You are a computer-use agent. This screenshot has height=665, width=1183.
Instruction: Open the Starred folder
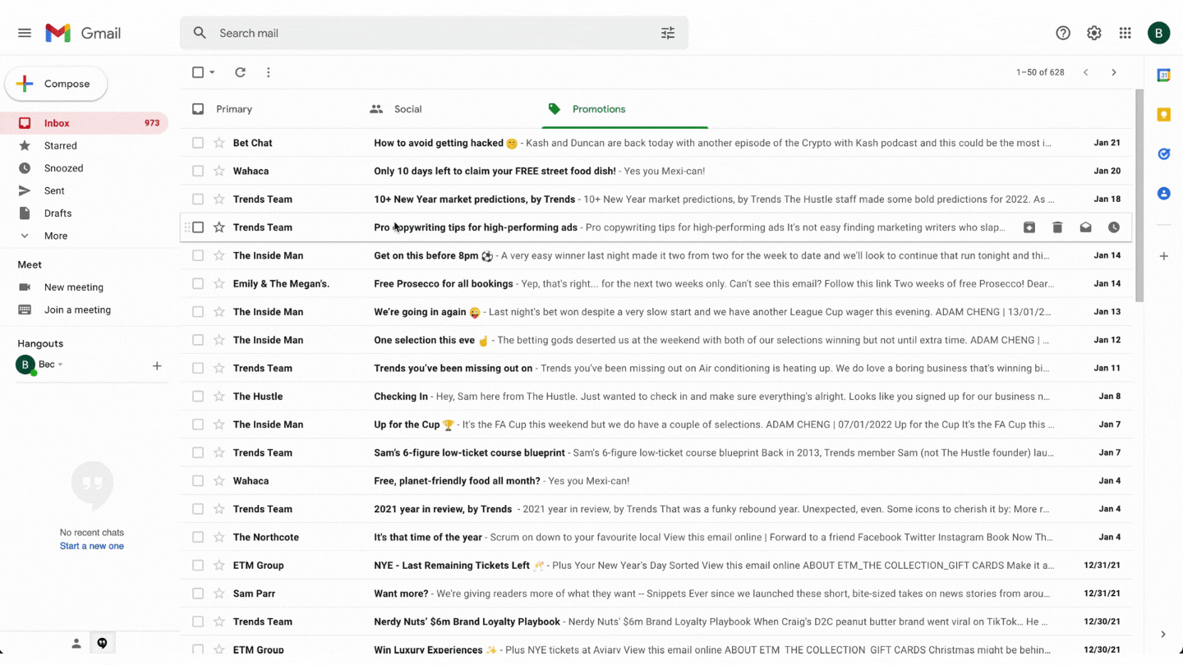[x=84, y=145]
